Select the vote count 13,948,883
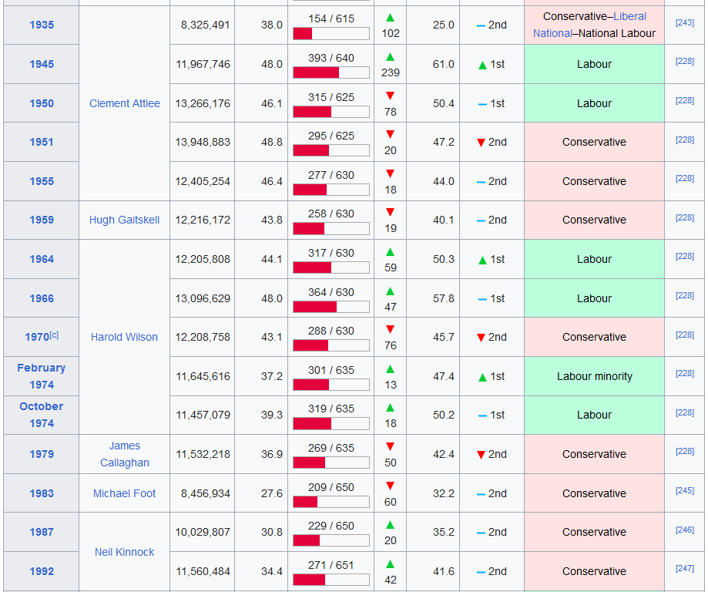This screenshot has height=592, width=708. pyautogui.click(x=203, y=142)
